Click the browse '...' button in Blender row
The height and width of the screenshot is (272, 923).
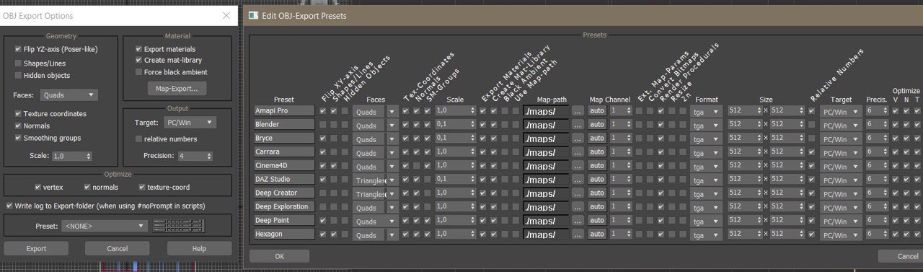tap(578, 125)
